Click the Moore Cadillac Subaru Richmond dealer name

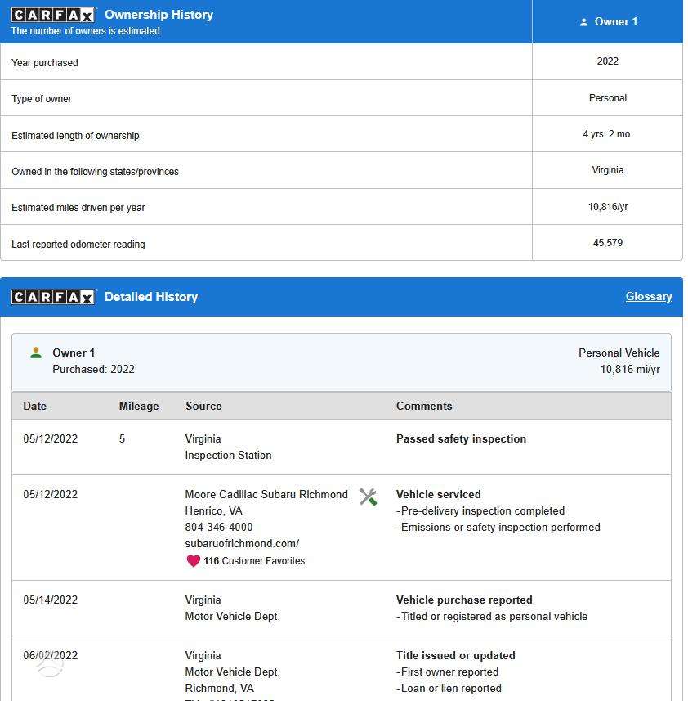pyautogui.click(x=266, y=494)
